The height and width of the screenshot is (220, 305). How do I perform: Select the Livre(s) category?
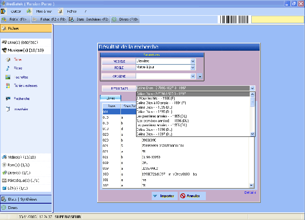pyautogui.click(x=26, y=42)
